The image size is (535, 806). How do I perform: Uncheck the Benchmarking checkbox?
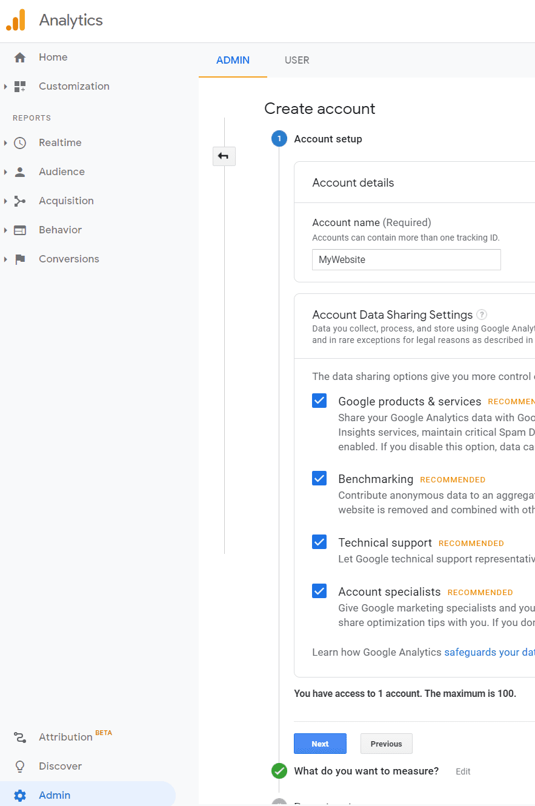click(319, 478)
